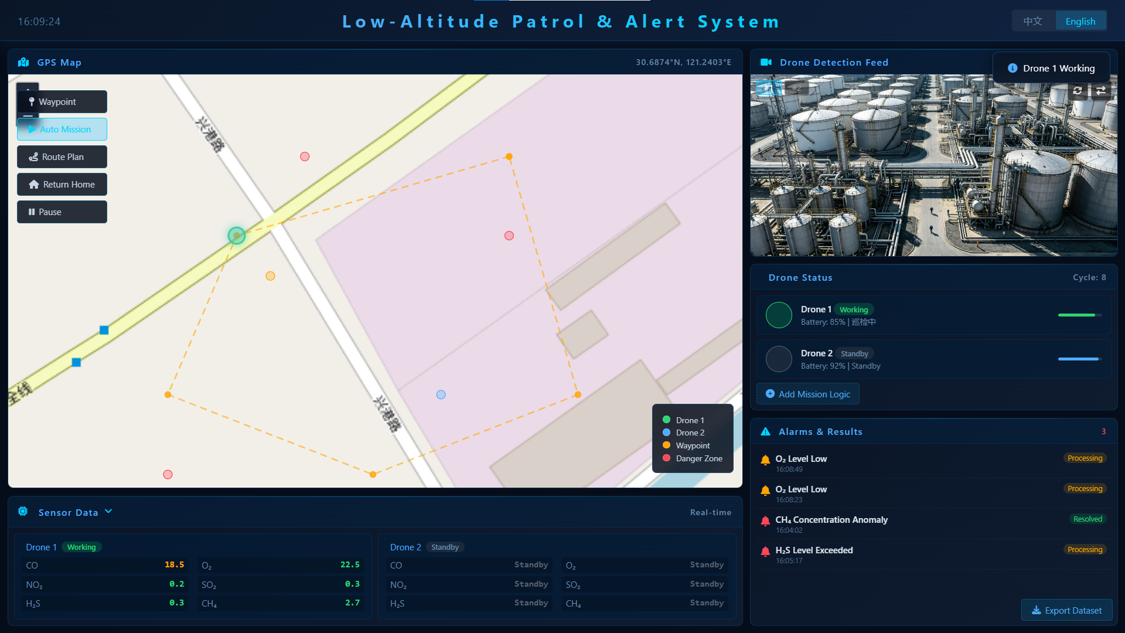1125x633 pixels.
Task: Click Add Mission Logic
Action: tap(807, 394)
